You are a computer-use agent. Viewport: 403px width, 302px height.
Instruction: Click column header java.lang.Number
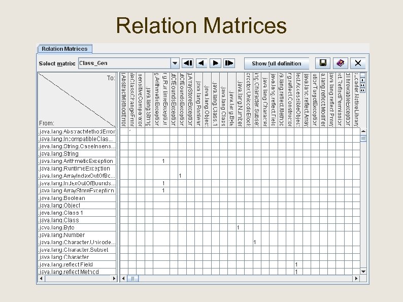click(x=240, y=99)
